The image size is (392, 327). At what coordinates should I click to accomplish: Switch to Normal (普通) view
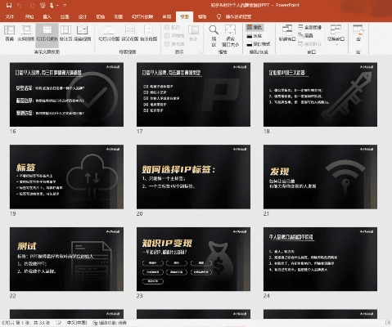tap(9, 33)
